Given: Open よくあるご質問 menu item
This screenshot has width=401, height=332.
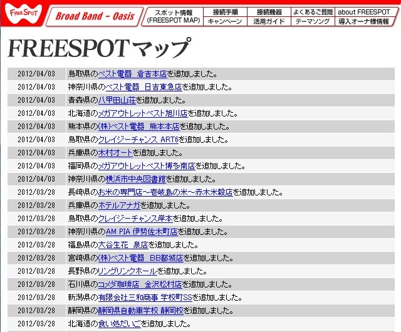Looking at the screenshot, I should click(x=313, y=12).
